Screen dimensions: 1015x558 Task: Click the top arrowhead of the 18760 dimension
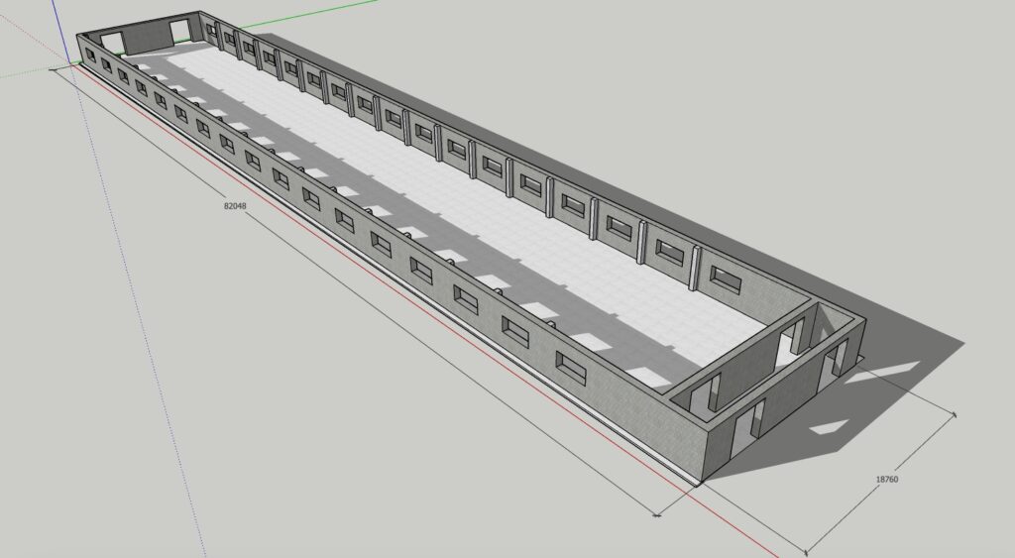pos(957,412)
